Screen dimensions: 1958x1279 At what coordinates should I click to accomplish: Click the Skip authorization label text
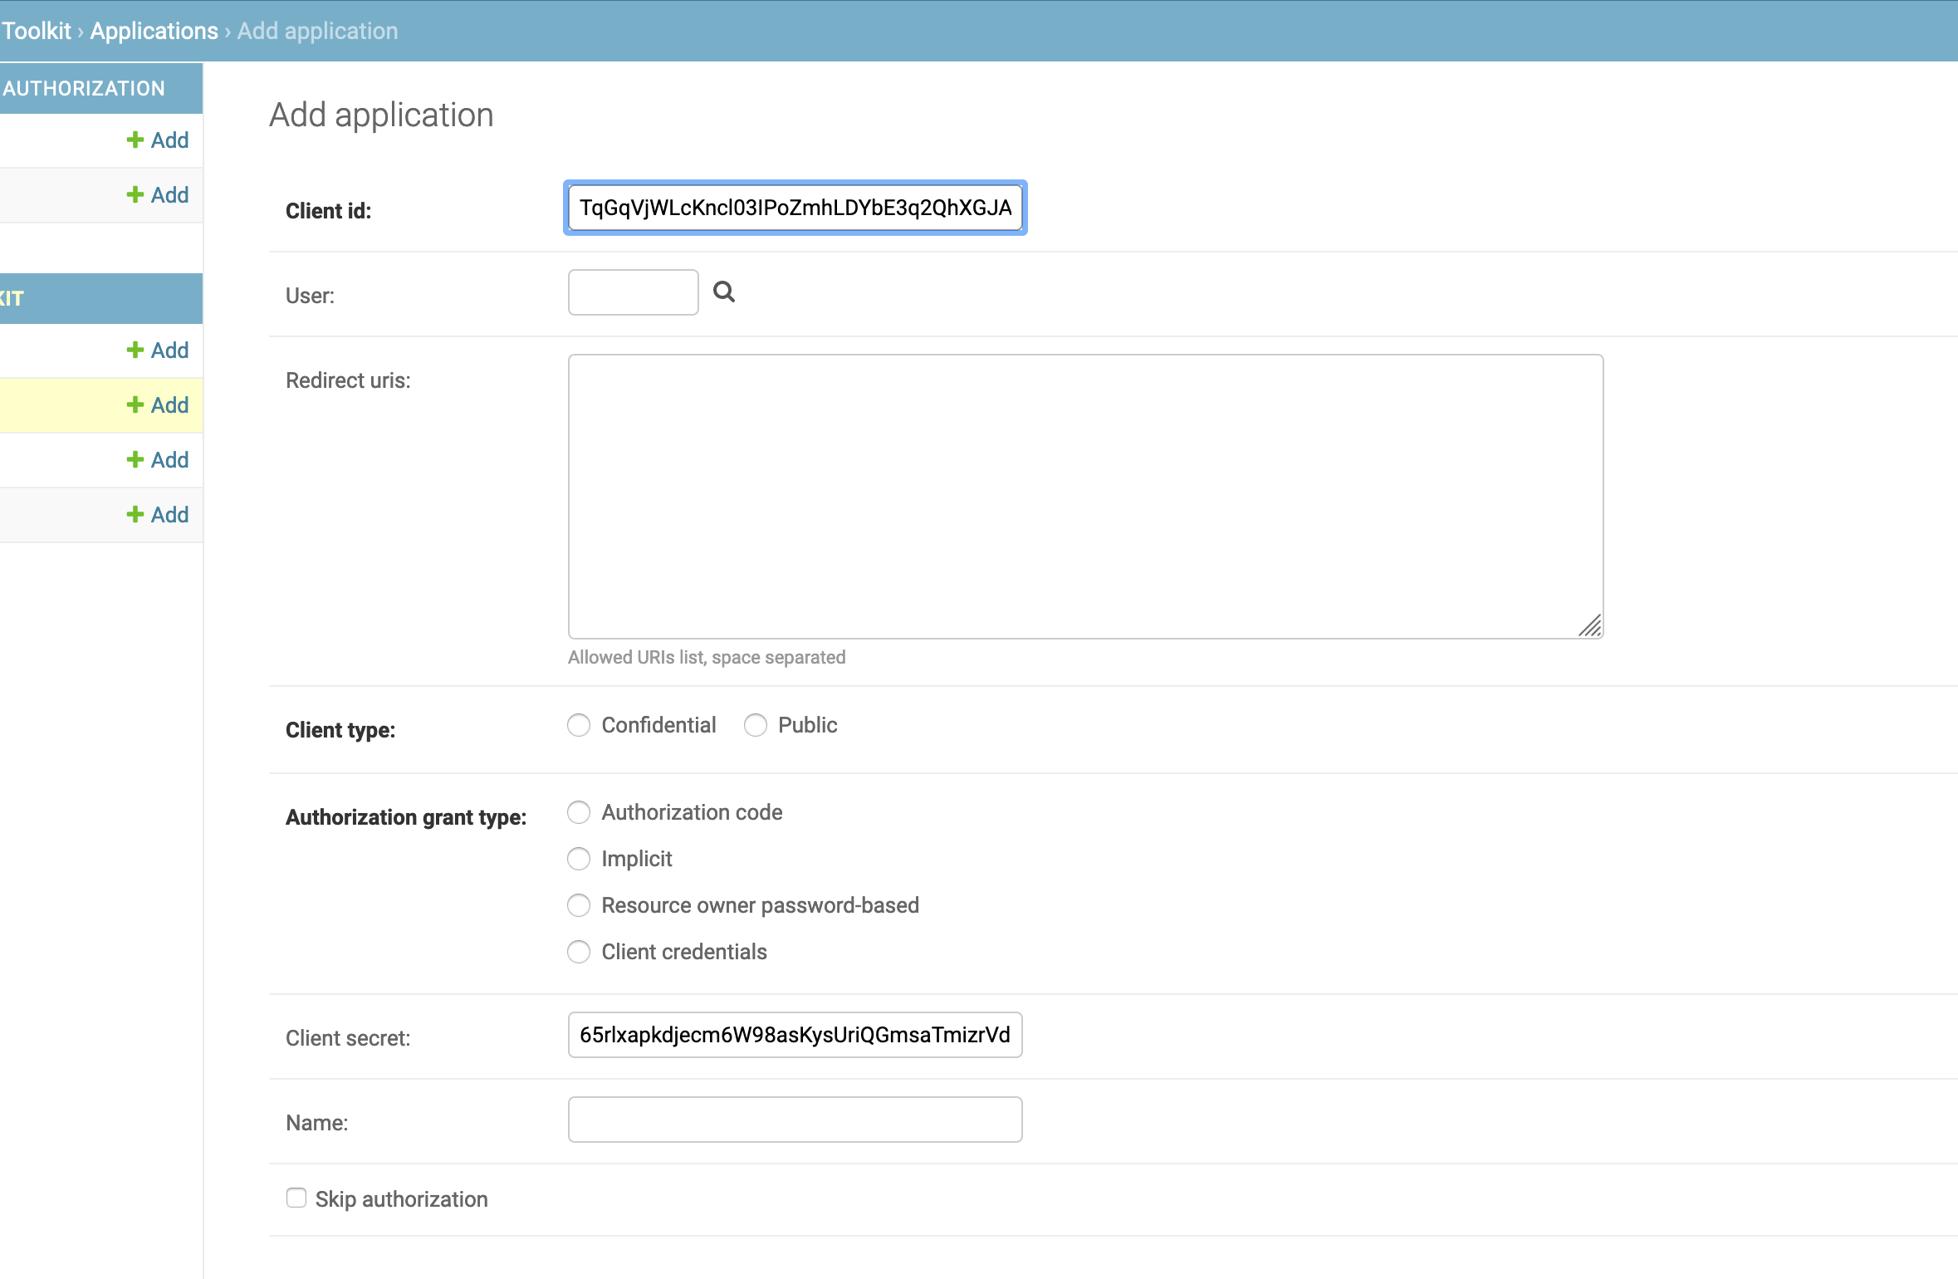[x=401, y=1199]
